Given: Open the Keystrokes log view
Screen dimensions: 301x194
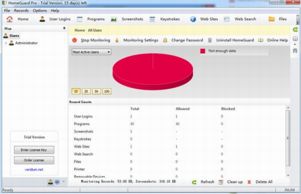Looking at the screenshot, I should pos(166,19).
